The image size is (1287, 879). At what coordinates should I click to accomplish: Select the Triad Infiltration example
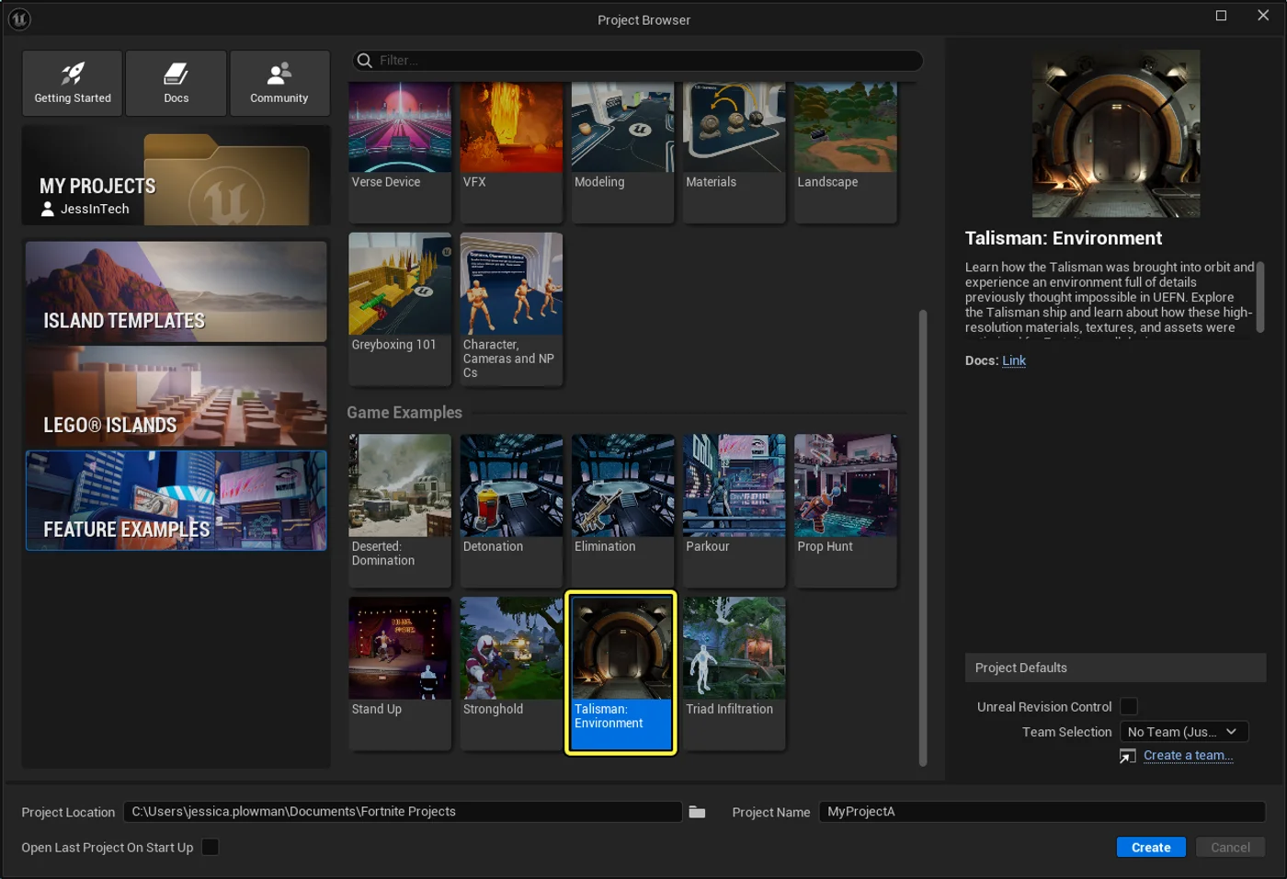pyautogui.click(x=734, y=673)
